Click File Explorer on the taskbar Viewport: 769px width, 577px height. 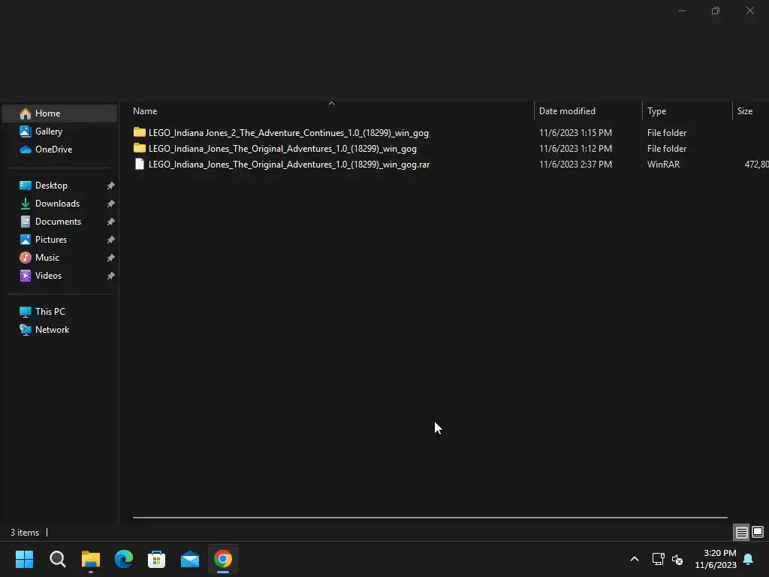(91, 559)
